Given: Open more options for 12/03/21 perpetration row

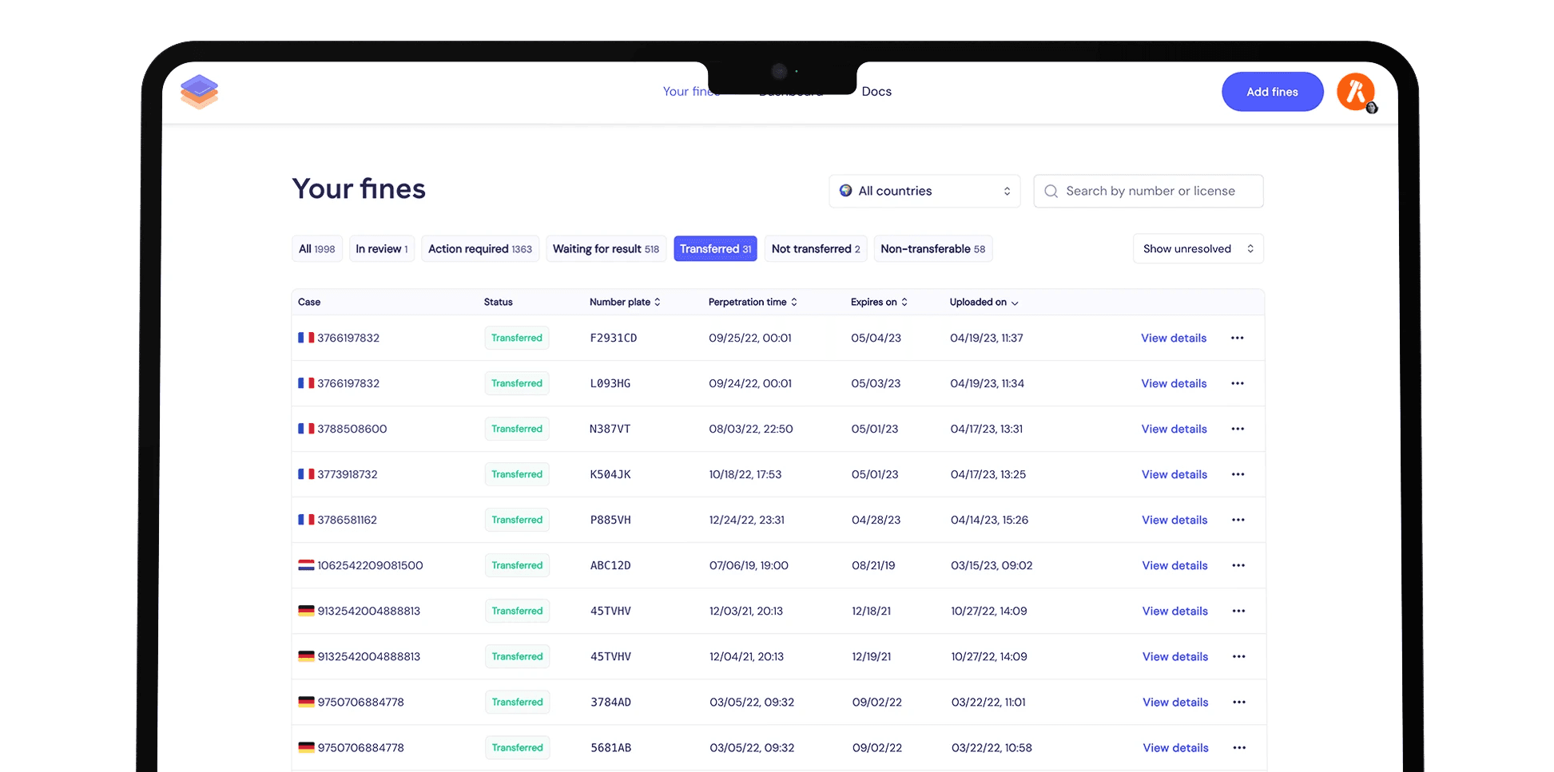Looking at the screenshot, I should pos(1238,611).
